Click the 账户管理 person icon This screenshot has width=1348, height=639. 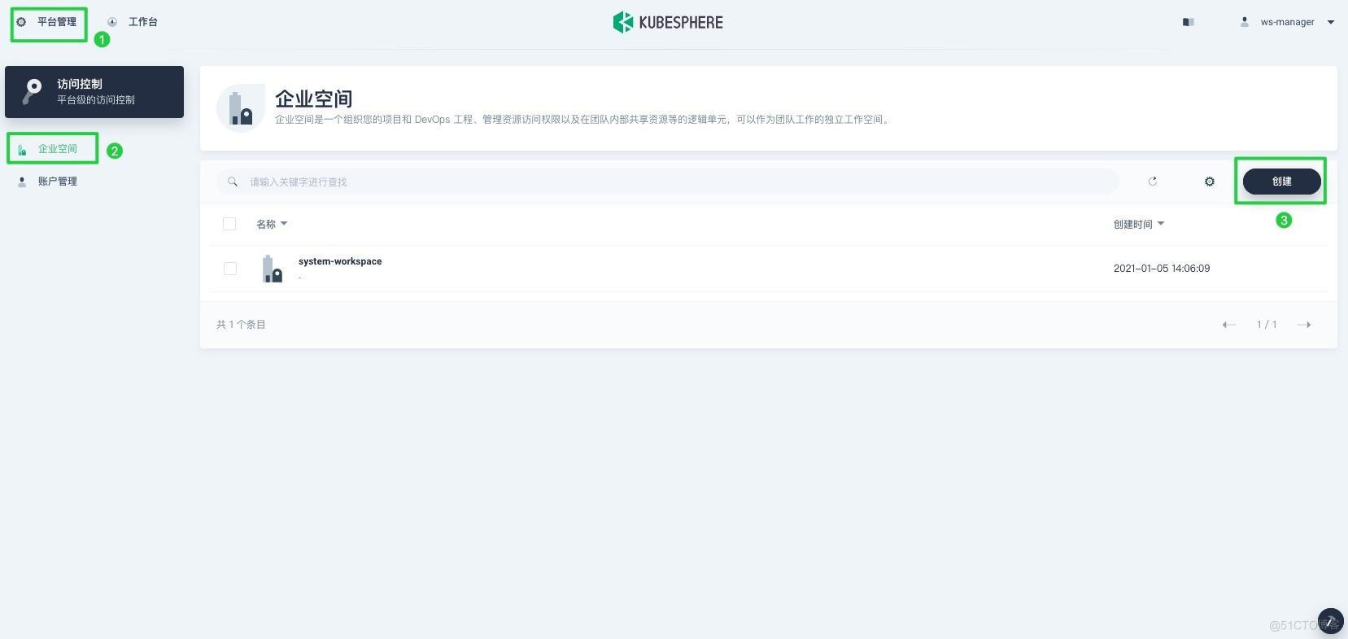(22, 182)
